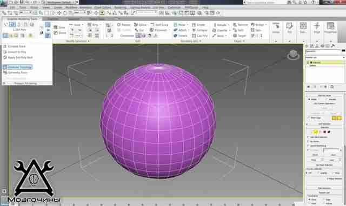Image resolution: width=346 pixels, height=206 pixels.
Task: Select Element sub-object level in ribbon
Action: pyautogui.click(x=32, y=24)
